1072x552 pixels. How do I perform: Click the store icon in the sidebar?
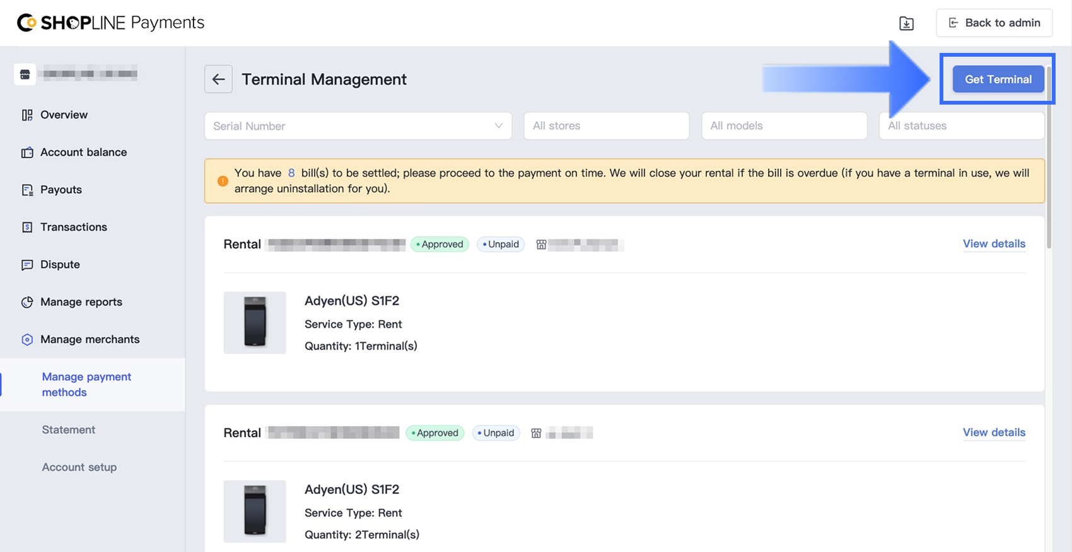click(25, 74)
